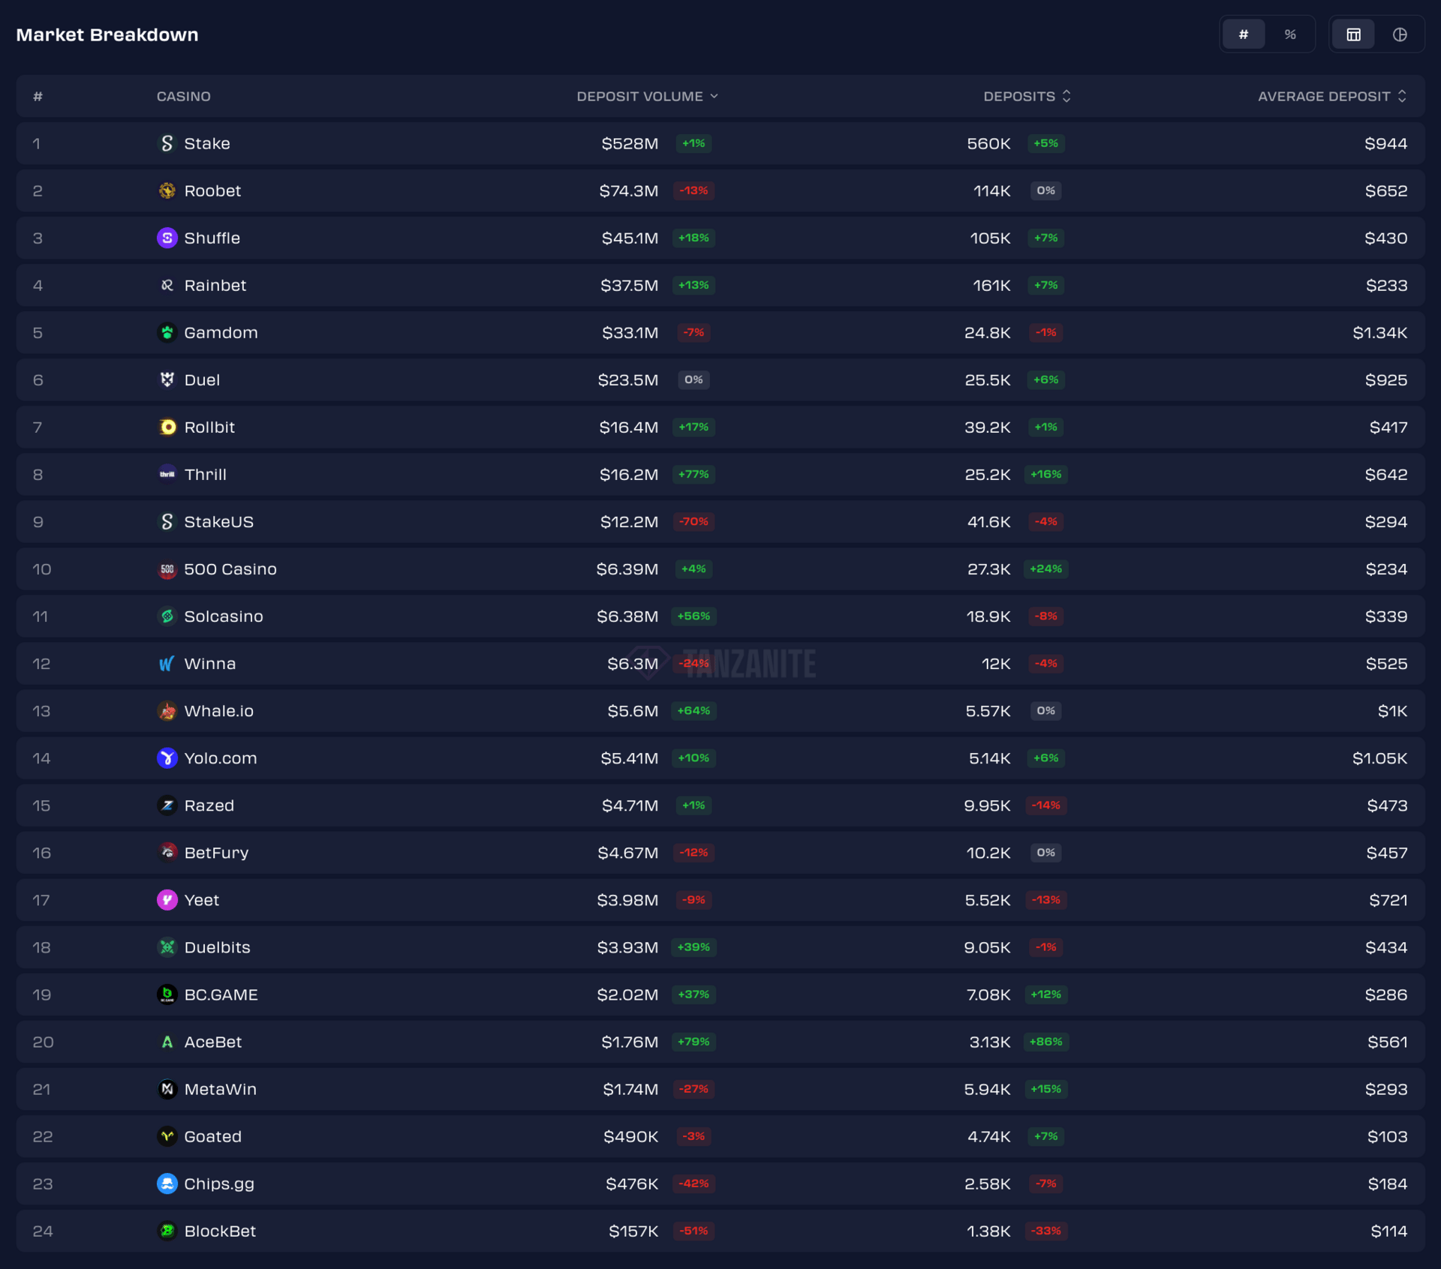This screenshot has height=1269, width=1441.
Task: Open the Whale.io casino link
Action: [x=218, y=711]
